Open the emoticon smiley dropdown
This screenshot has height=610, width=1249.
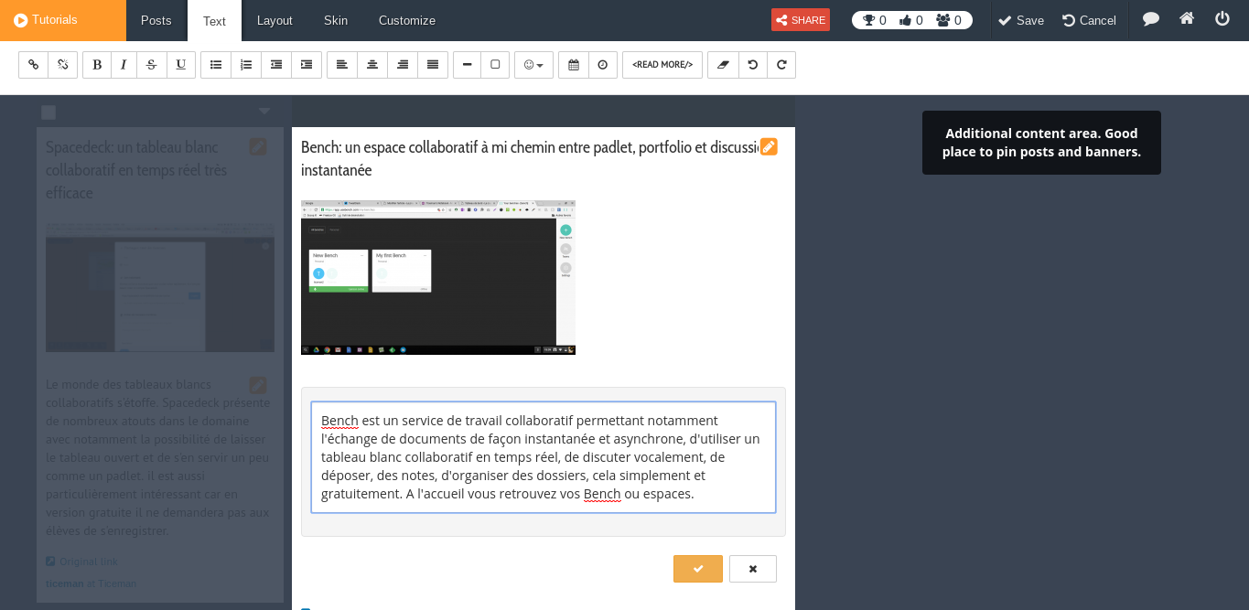pyautogui.click(x=533, y=65)
